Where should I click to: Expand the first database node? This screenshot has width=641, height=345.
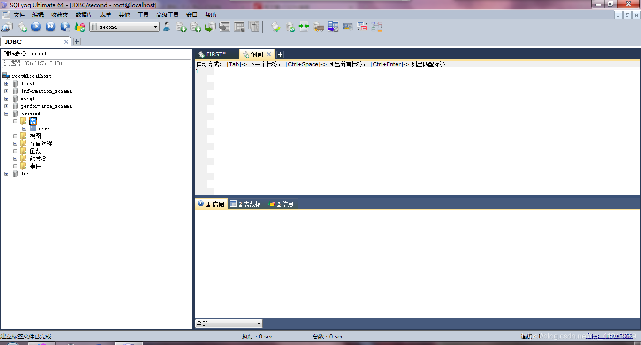click(x=6, y=83)
